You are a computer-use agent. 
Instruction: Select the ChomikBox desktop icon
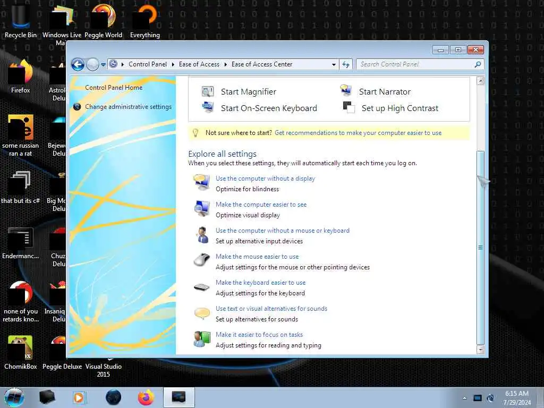point(21,352)
